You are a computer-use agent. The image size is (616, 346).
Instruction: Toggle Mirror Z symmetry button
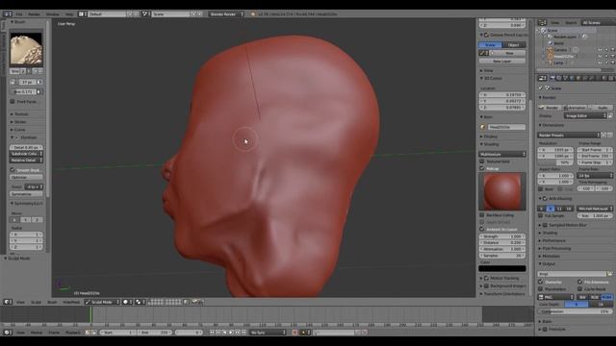point(37,220)
